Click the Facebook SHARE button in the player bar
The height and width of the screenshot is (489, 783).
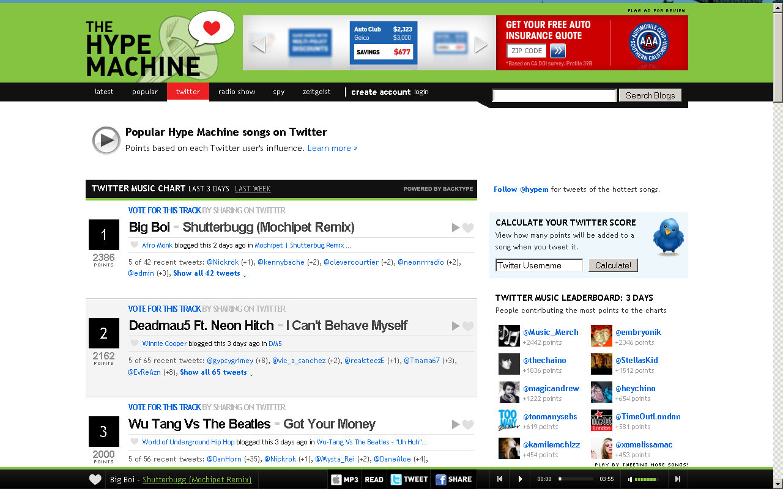click(x=453, y=479)
